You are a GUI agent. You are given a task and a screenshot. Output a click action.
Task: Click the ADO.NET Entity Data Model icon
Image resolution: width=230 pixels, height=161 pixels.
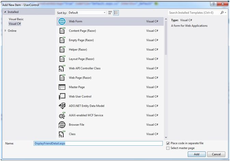[x=62, y=106]
